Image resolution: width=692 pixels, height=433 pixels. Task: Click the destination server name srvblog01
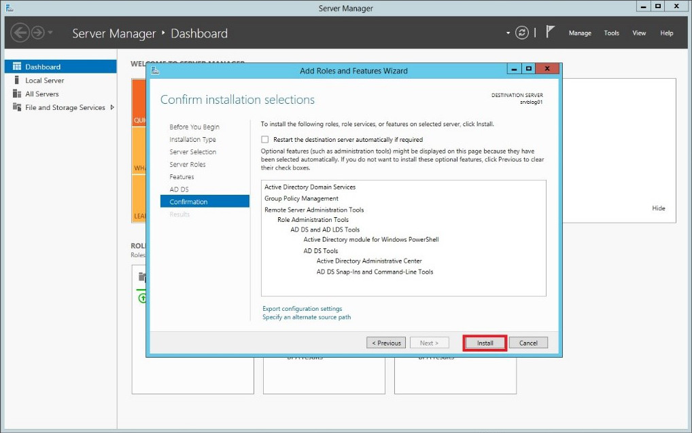click(x=532, y=102)
